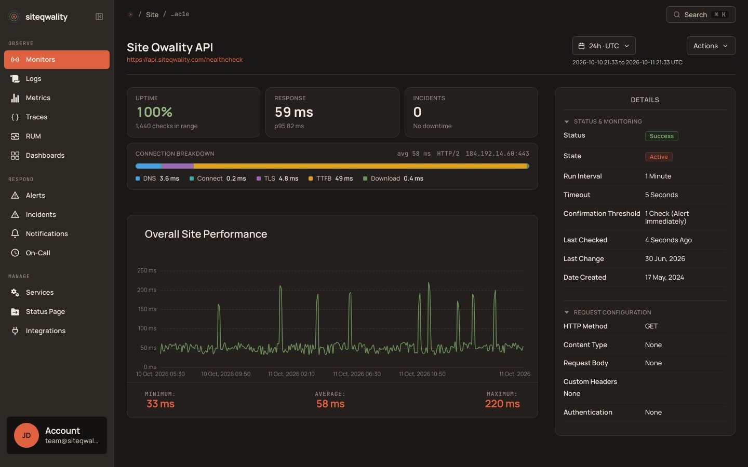This screenshot has height=467, width=748.
Task: Click the siteqwality logo icon
Action: [14, 17]
